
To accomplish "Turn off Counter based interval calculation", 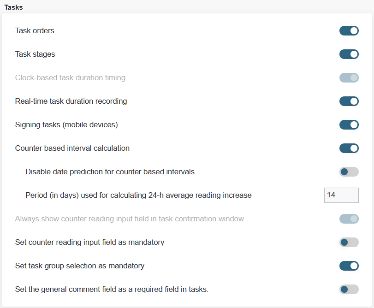I will tap(349, 148).
